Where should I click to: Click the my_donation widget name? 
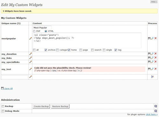9,54
